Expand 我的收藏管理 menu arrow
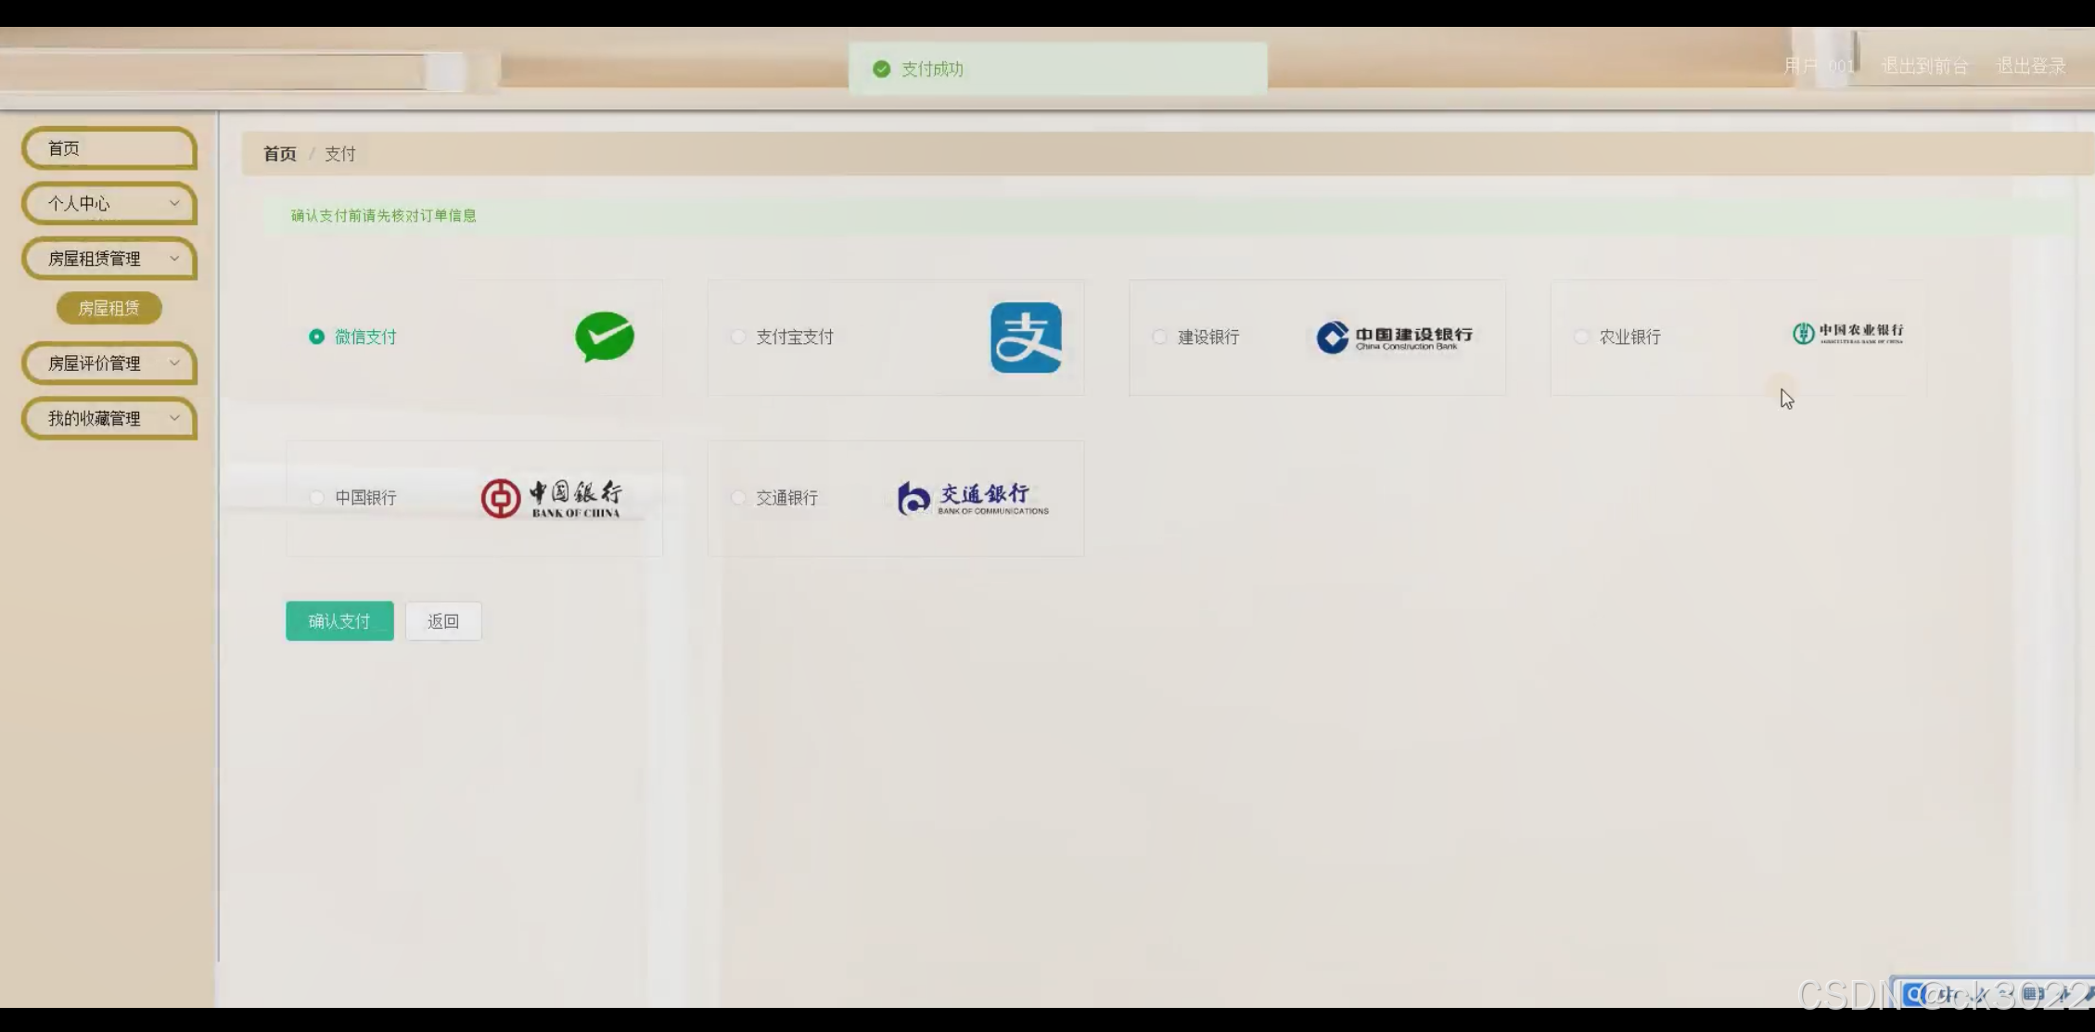 (x=174, y=418)
